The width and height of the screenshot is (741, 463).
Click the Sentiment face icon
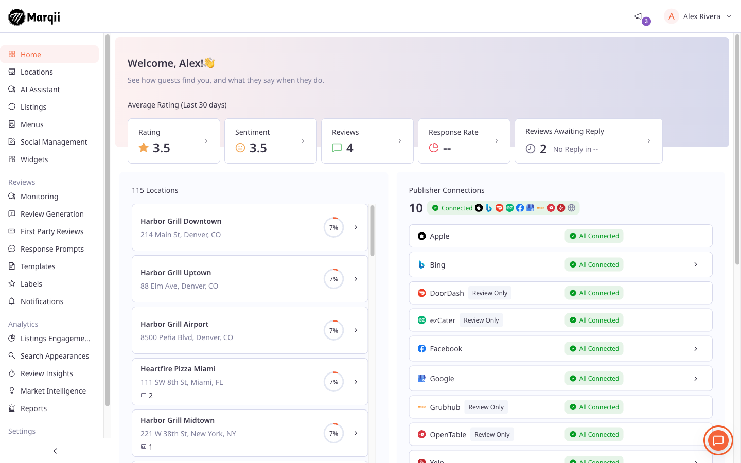[x=240, y=148]
